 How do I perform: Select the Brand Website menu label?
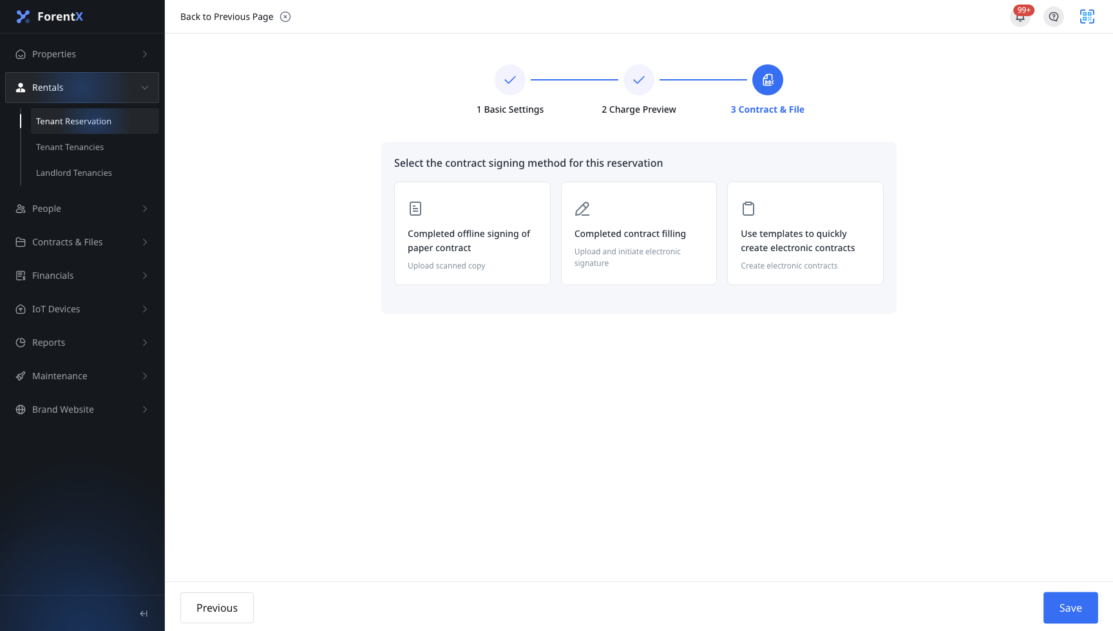[x=63, y=410]
